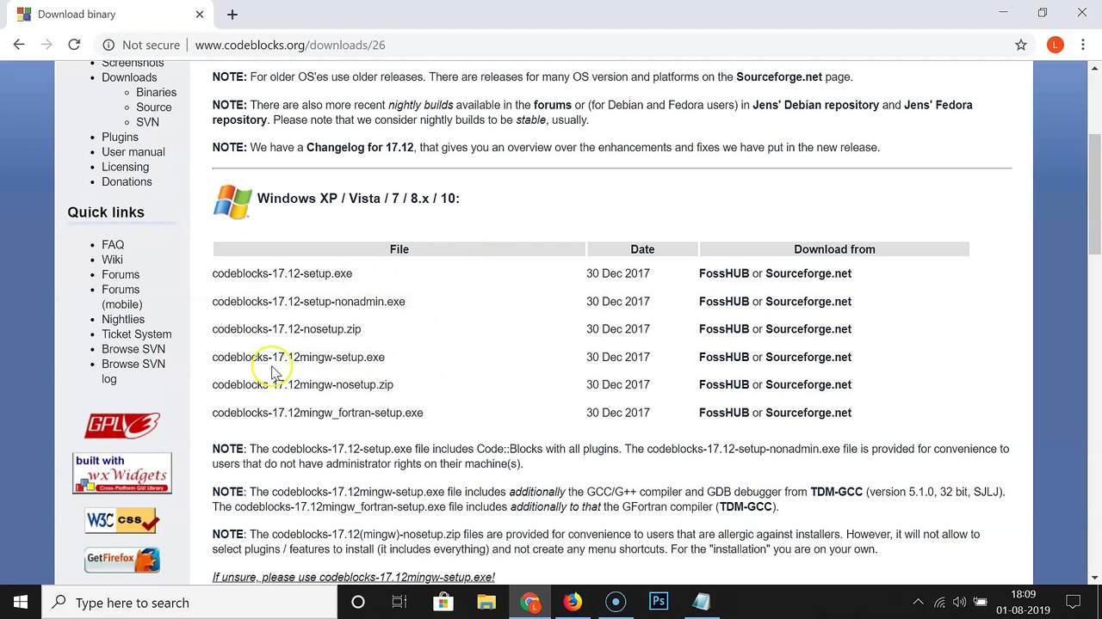Open the volume control in tray
This screenshot has height=619, width=1102.
click(x=959, y=603)
